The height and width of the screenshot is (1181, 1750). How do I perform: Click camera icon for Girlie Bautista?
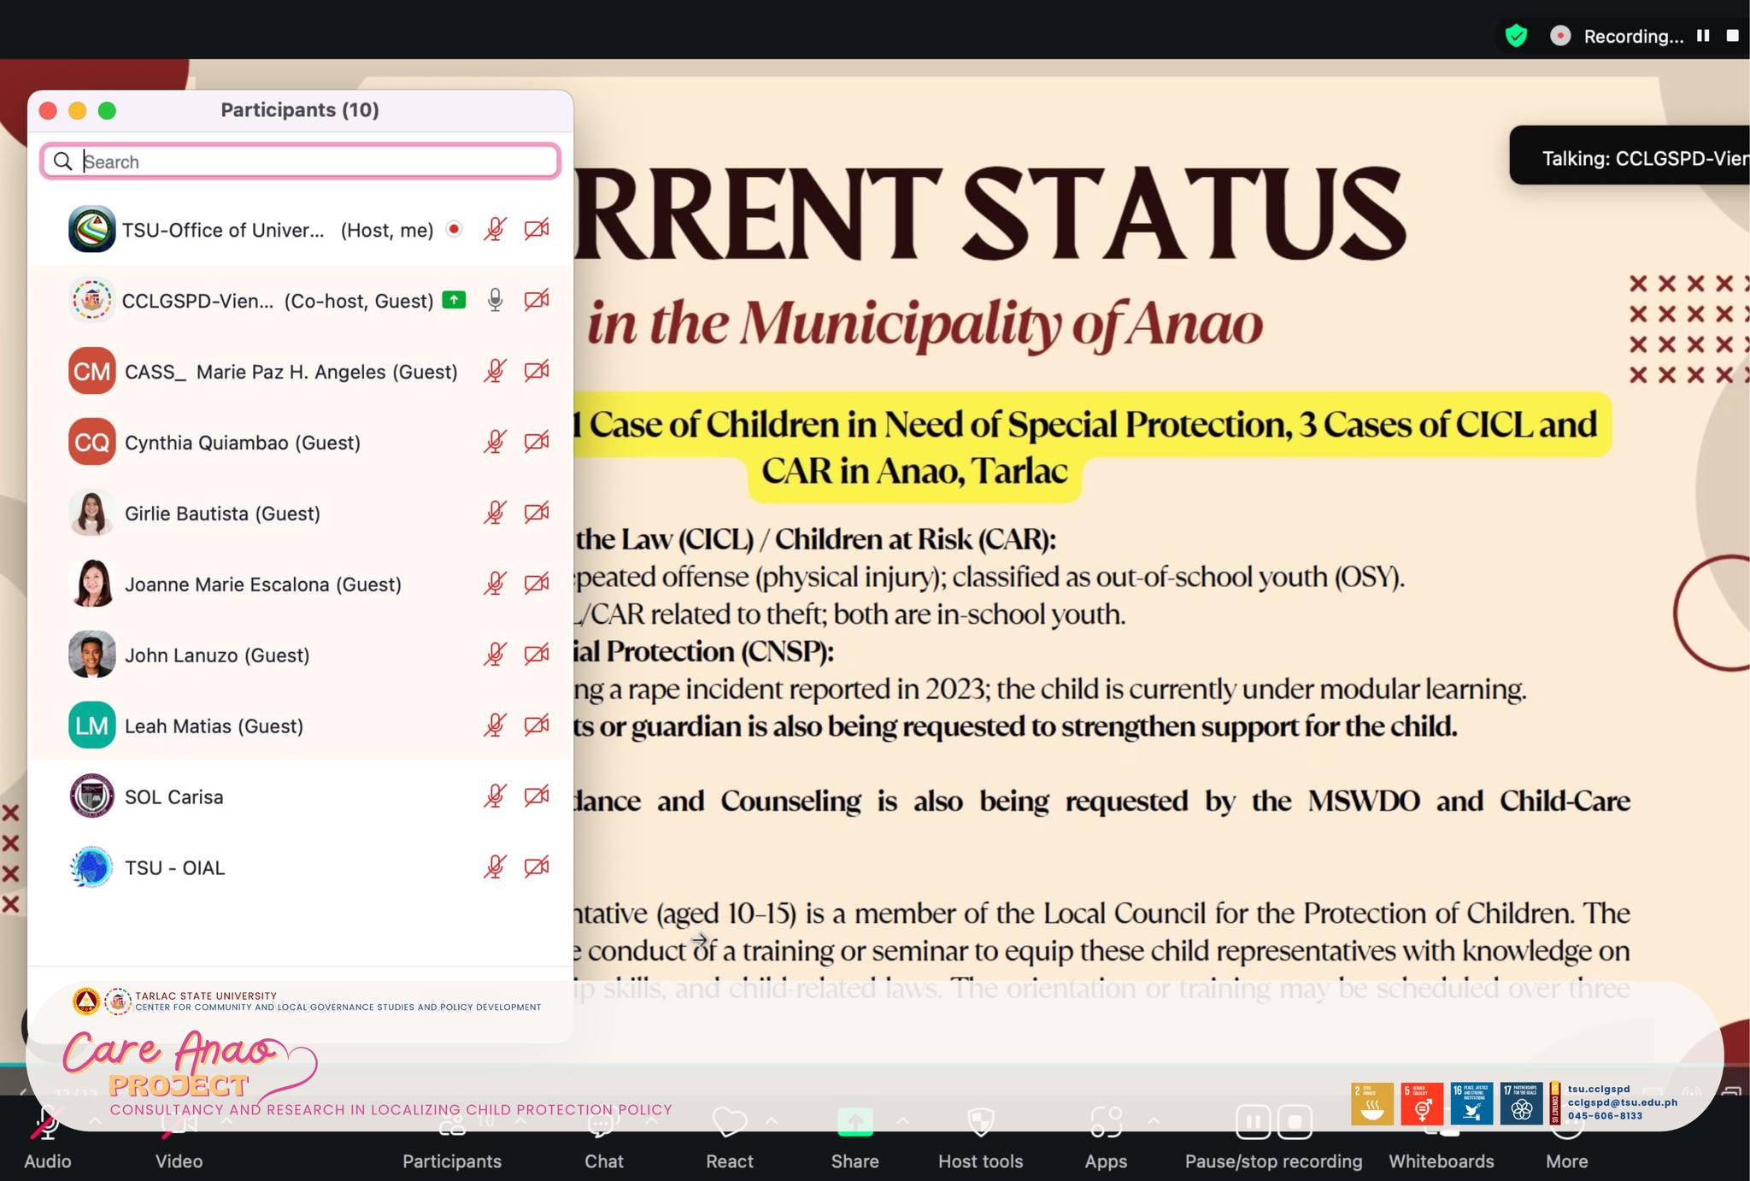pyautogui.click(x=537, y=513)
